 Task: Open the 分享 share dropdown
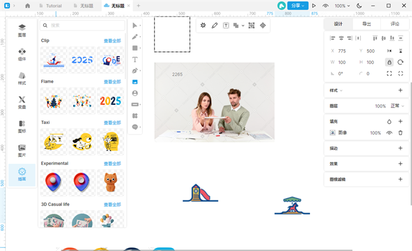point(298,6)
